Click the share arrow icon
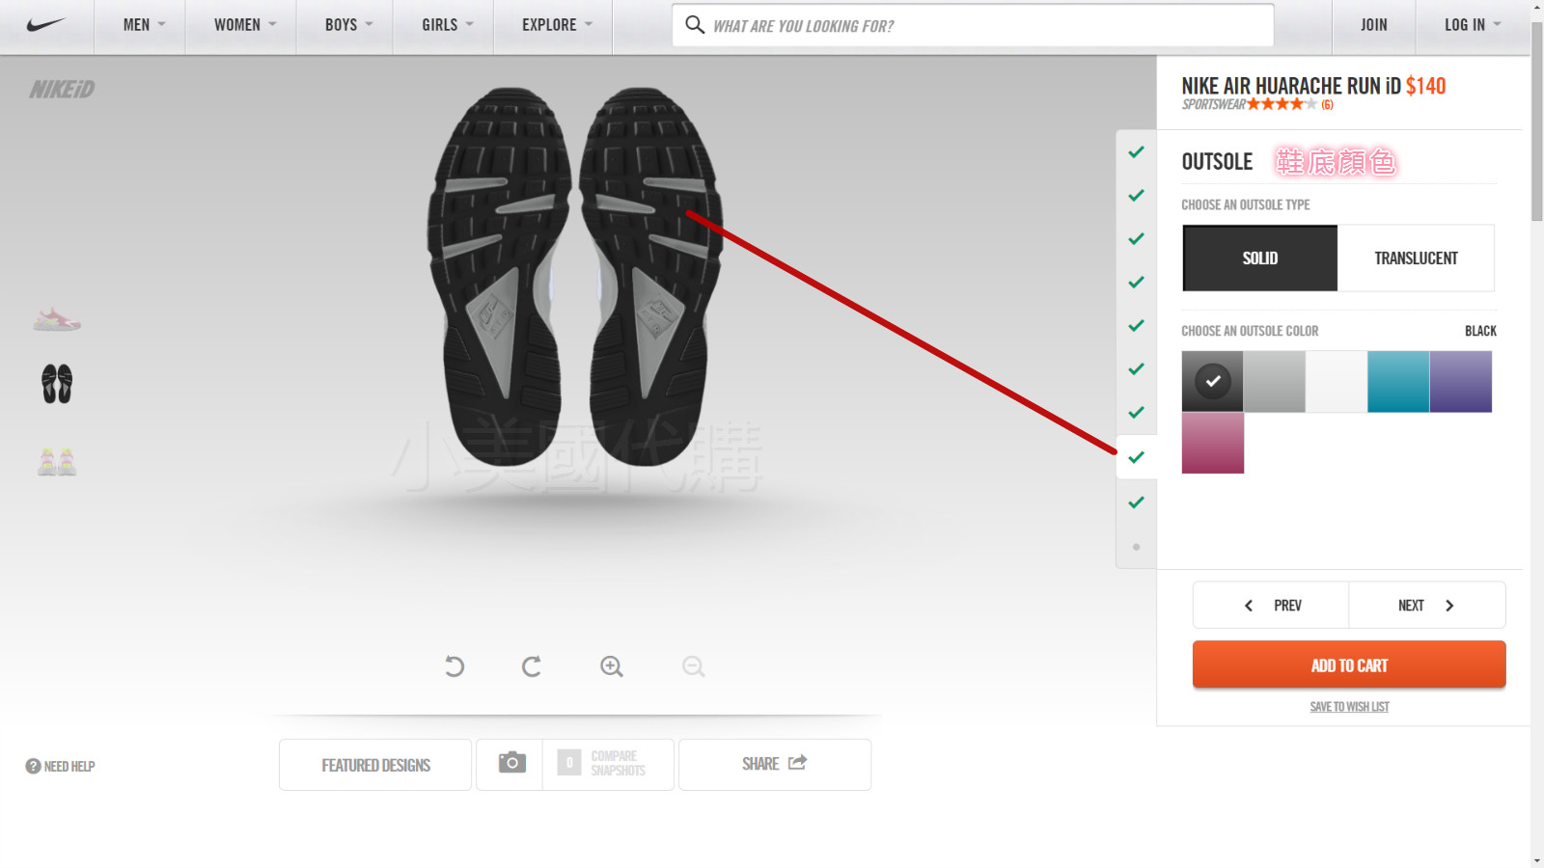The height and width of the screenshot is (868, 1544). tap(797, 763)
